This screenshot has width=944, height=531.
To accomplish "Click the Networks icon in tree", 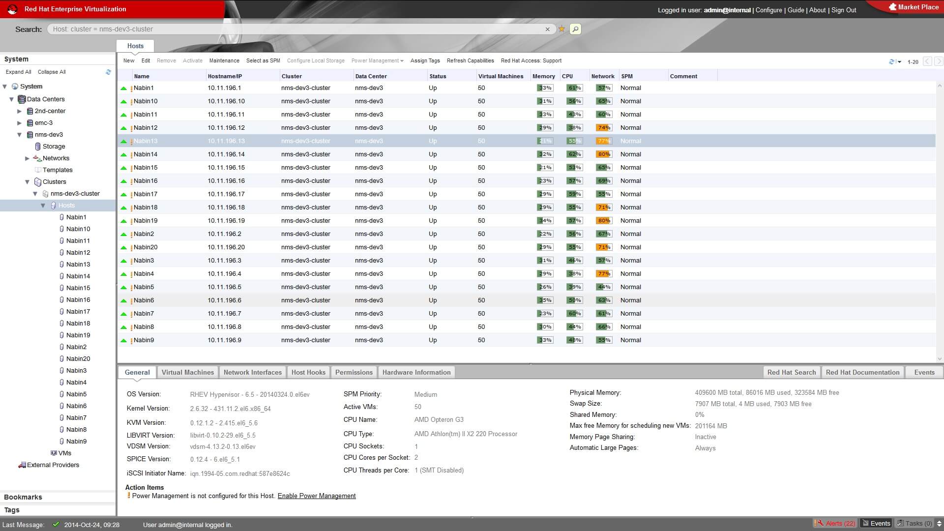I will (x=37, y=158).
